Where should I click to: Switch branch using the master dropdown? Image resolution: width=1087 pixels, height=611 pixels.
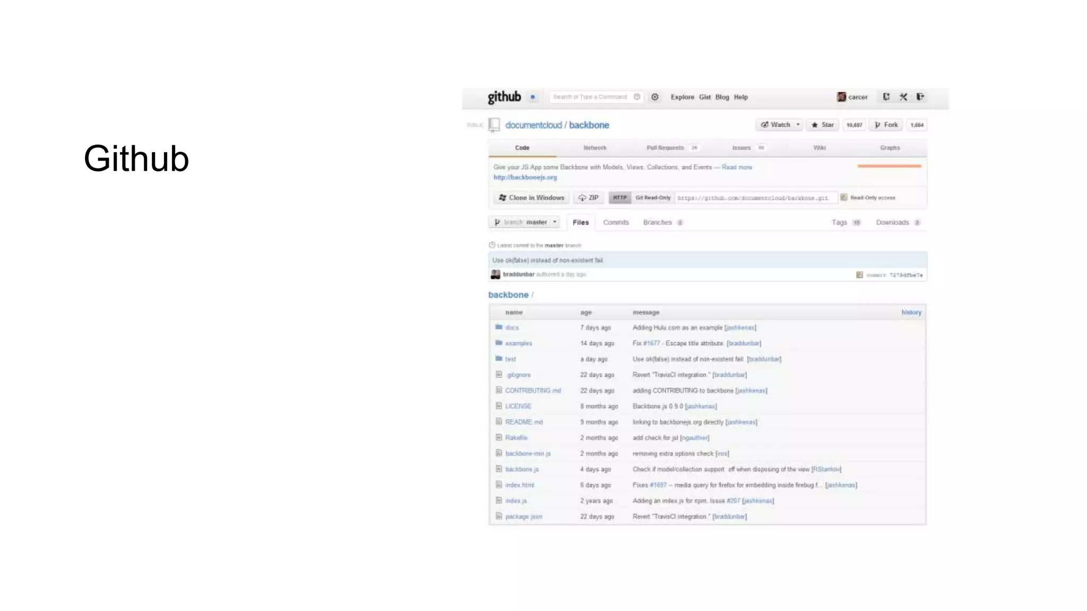click(x=524, y=222)
